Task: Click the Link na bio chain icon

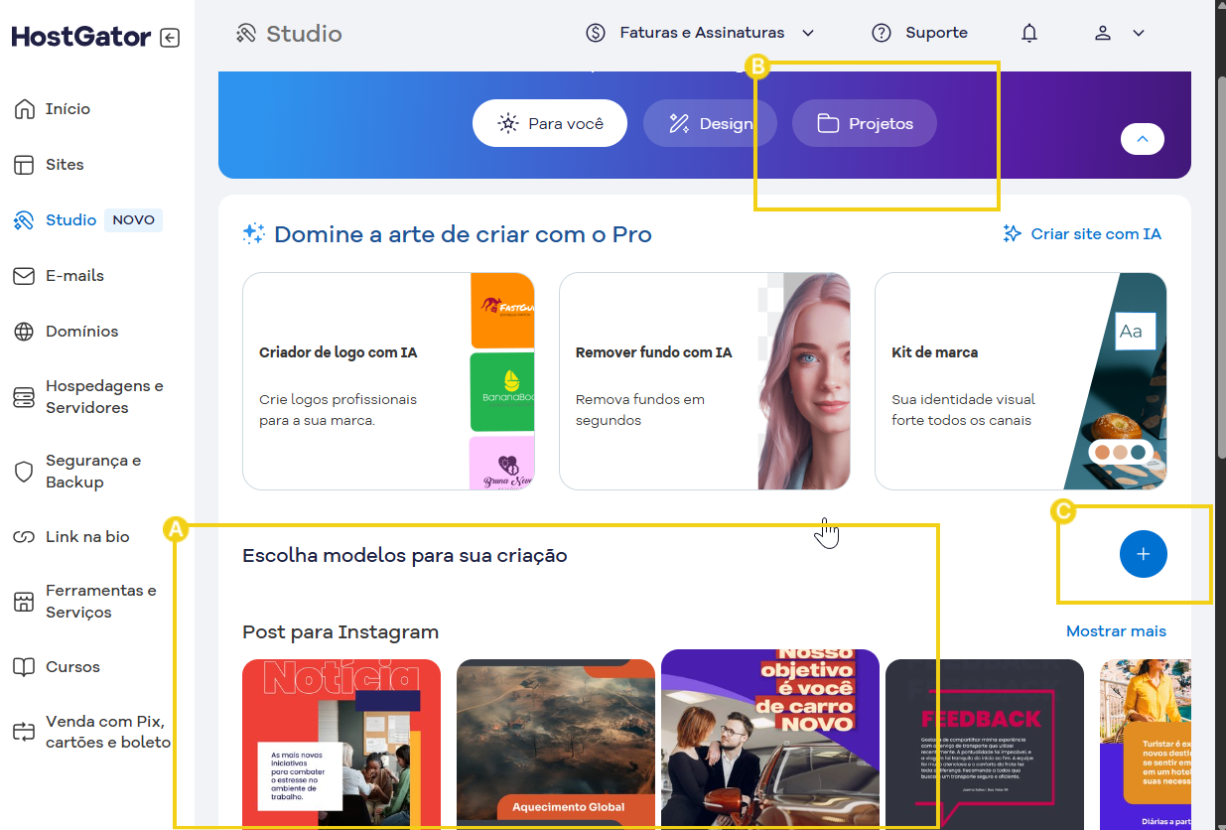Action: coord(24,537)
